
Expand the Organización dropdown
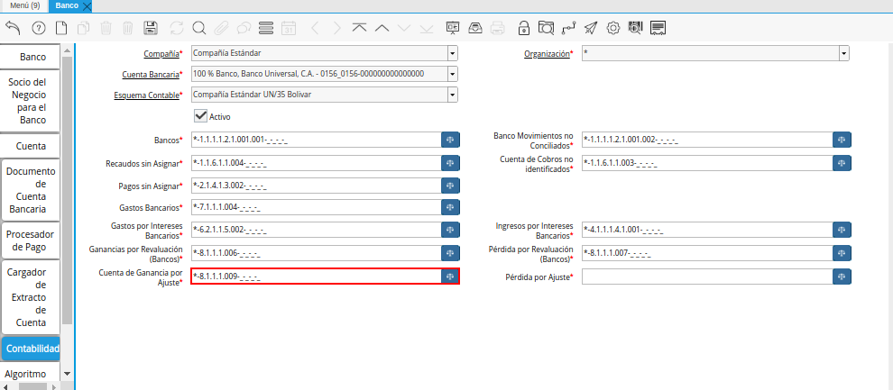(x=843, y=54)
